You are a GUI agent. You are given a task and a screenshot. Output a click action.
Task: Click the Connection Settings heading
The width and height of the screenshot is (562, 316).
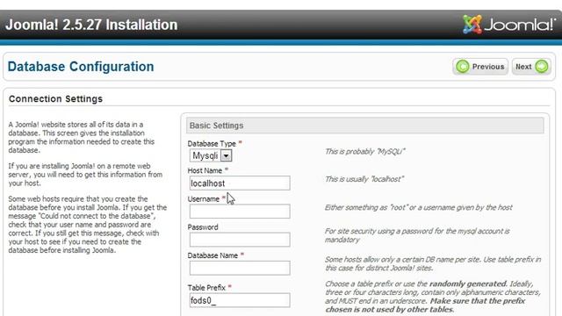tap(55, 99)
